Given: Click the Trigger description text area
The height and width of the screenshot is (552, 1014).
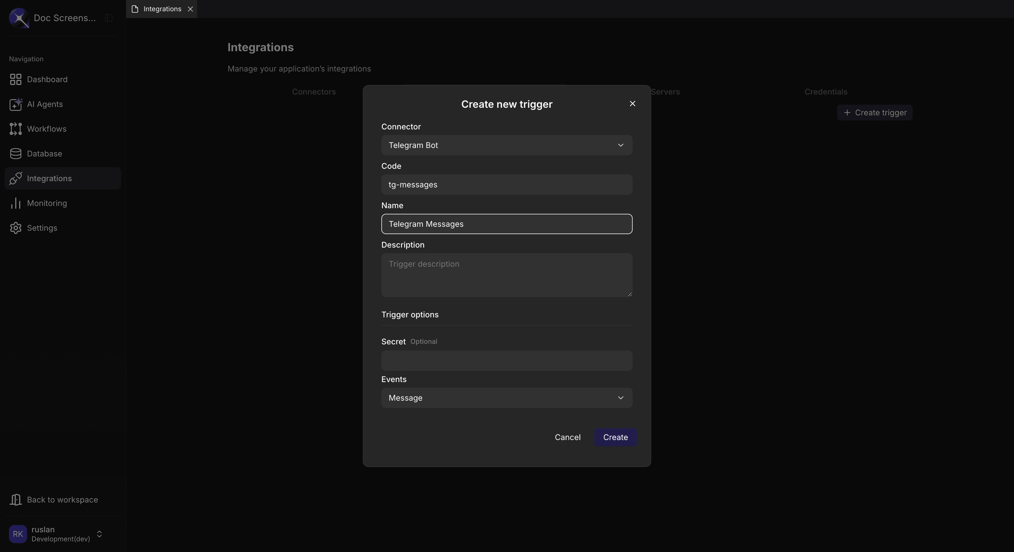Looking at the screenshot, I should [x=506, y=275].
